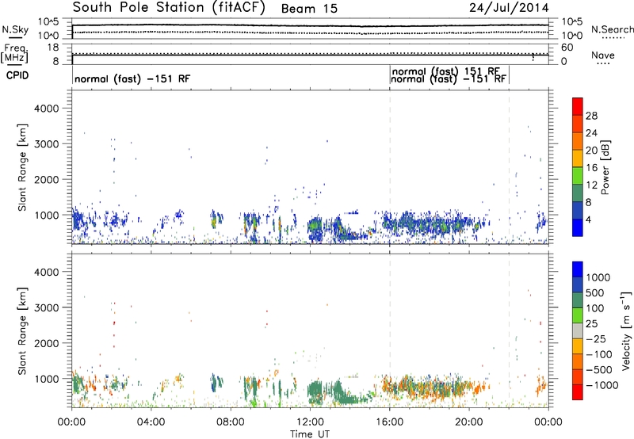Click the N.Sky legend label

pos(15,29)
